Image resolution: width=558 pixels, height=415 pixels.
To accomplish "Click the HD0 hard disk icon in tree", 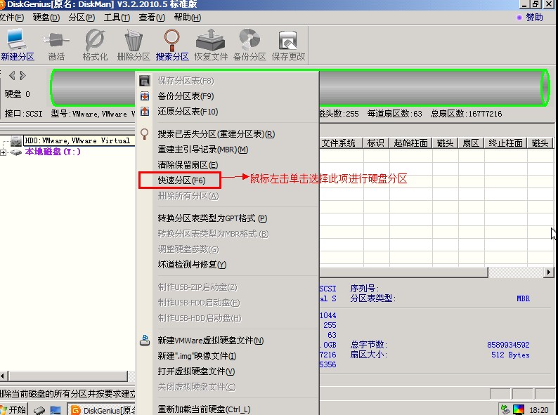I will pos(16,141).
